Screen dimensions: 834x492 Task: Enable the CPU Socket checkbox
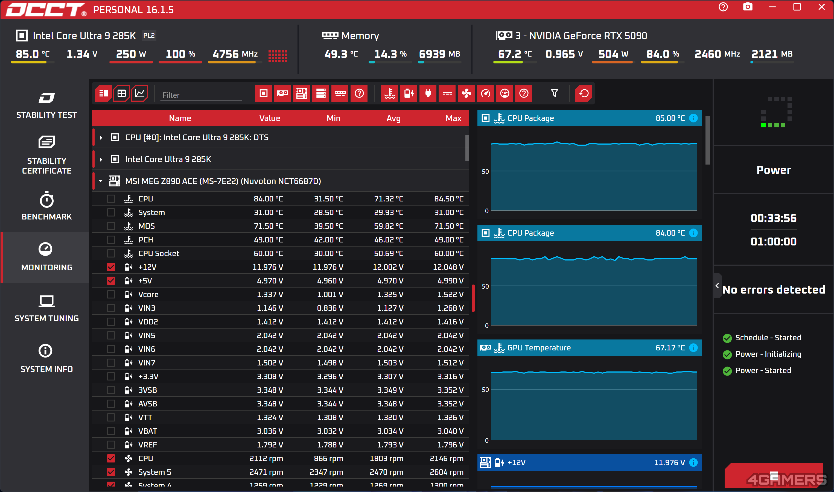click(111, 253)
